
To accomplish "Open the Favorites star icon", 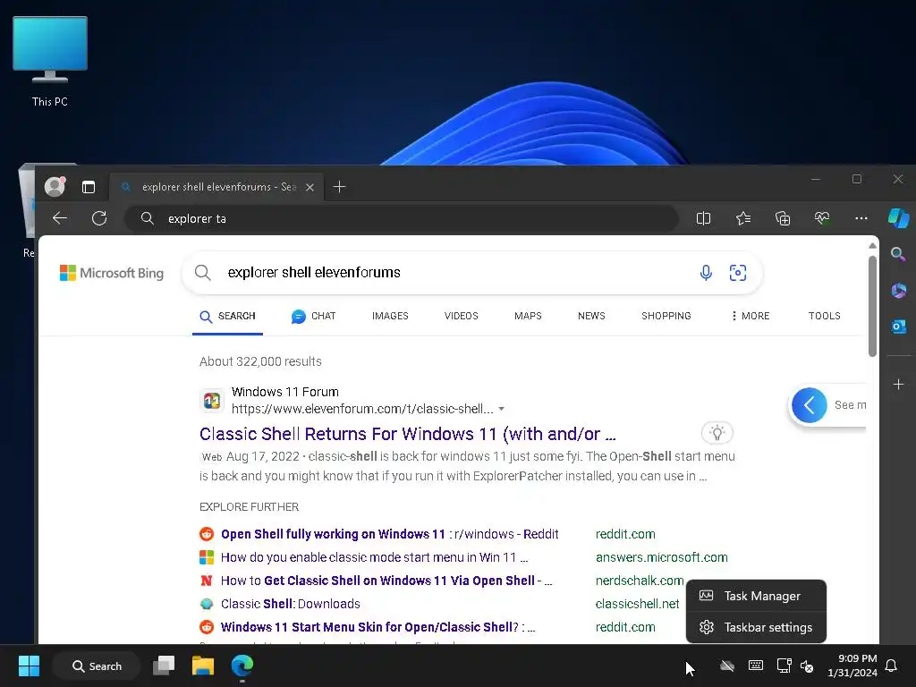I will (x=743, y=218).
